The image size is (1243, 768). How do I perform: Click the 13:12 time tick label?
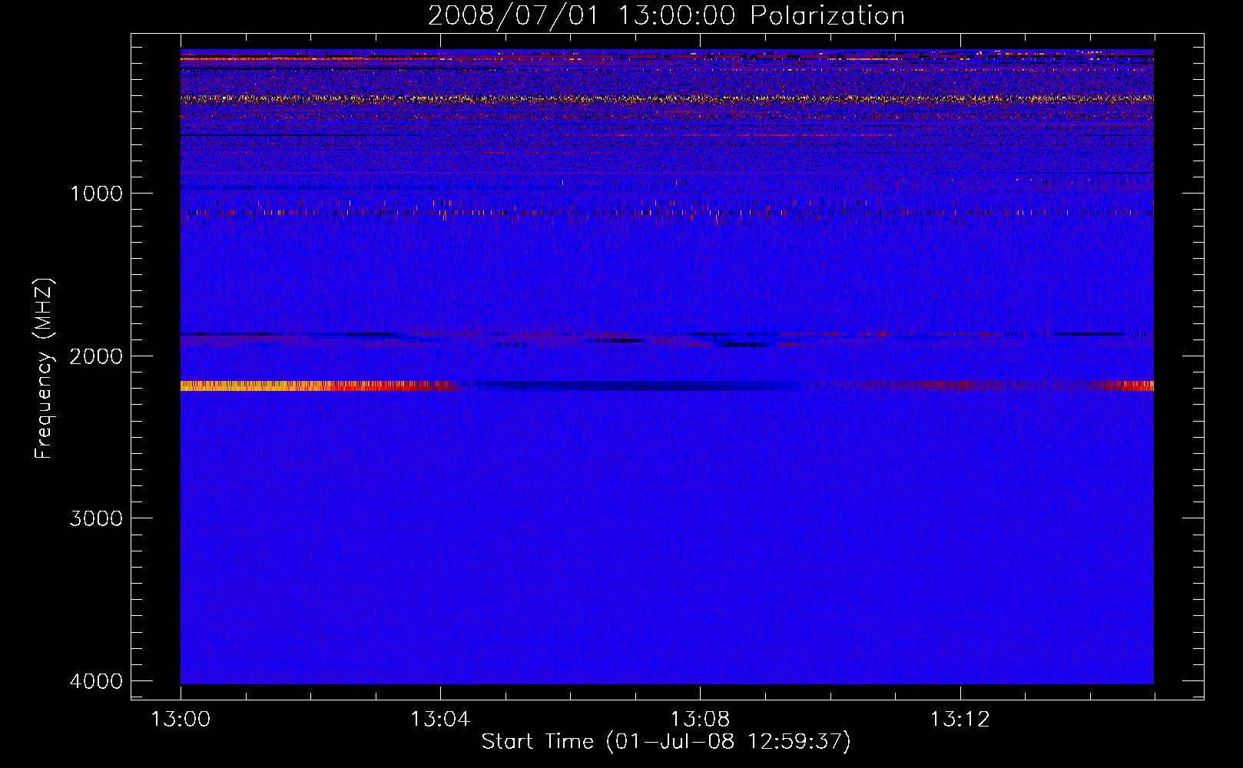(x=960, y=720)
